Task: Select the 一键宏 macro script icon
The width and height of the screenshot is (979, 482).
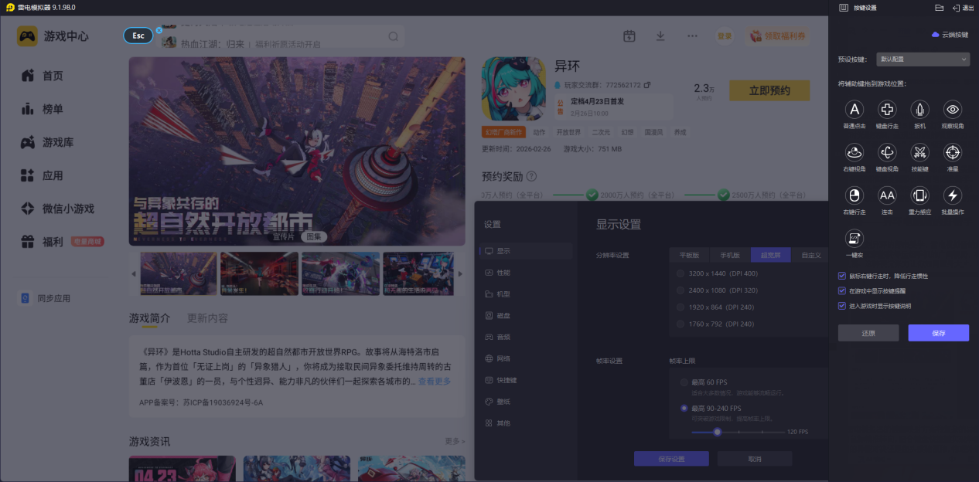Action: 854,238
